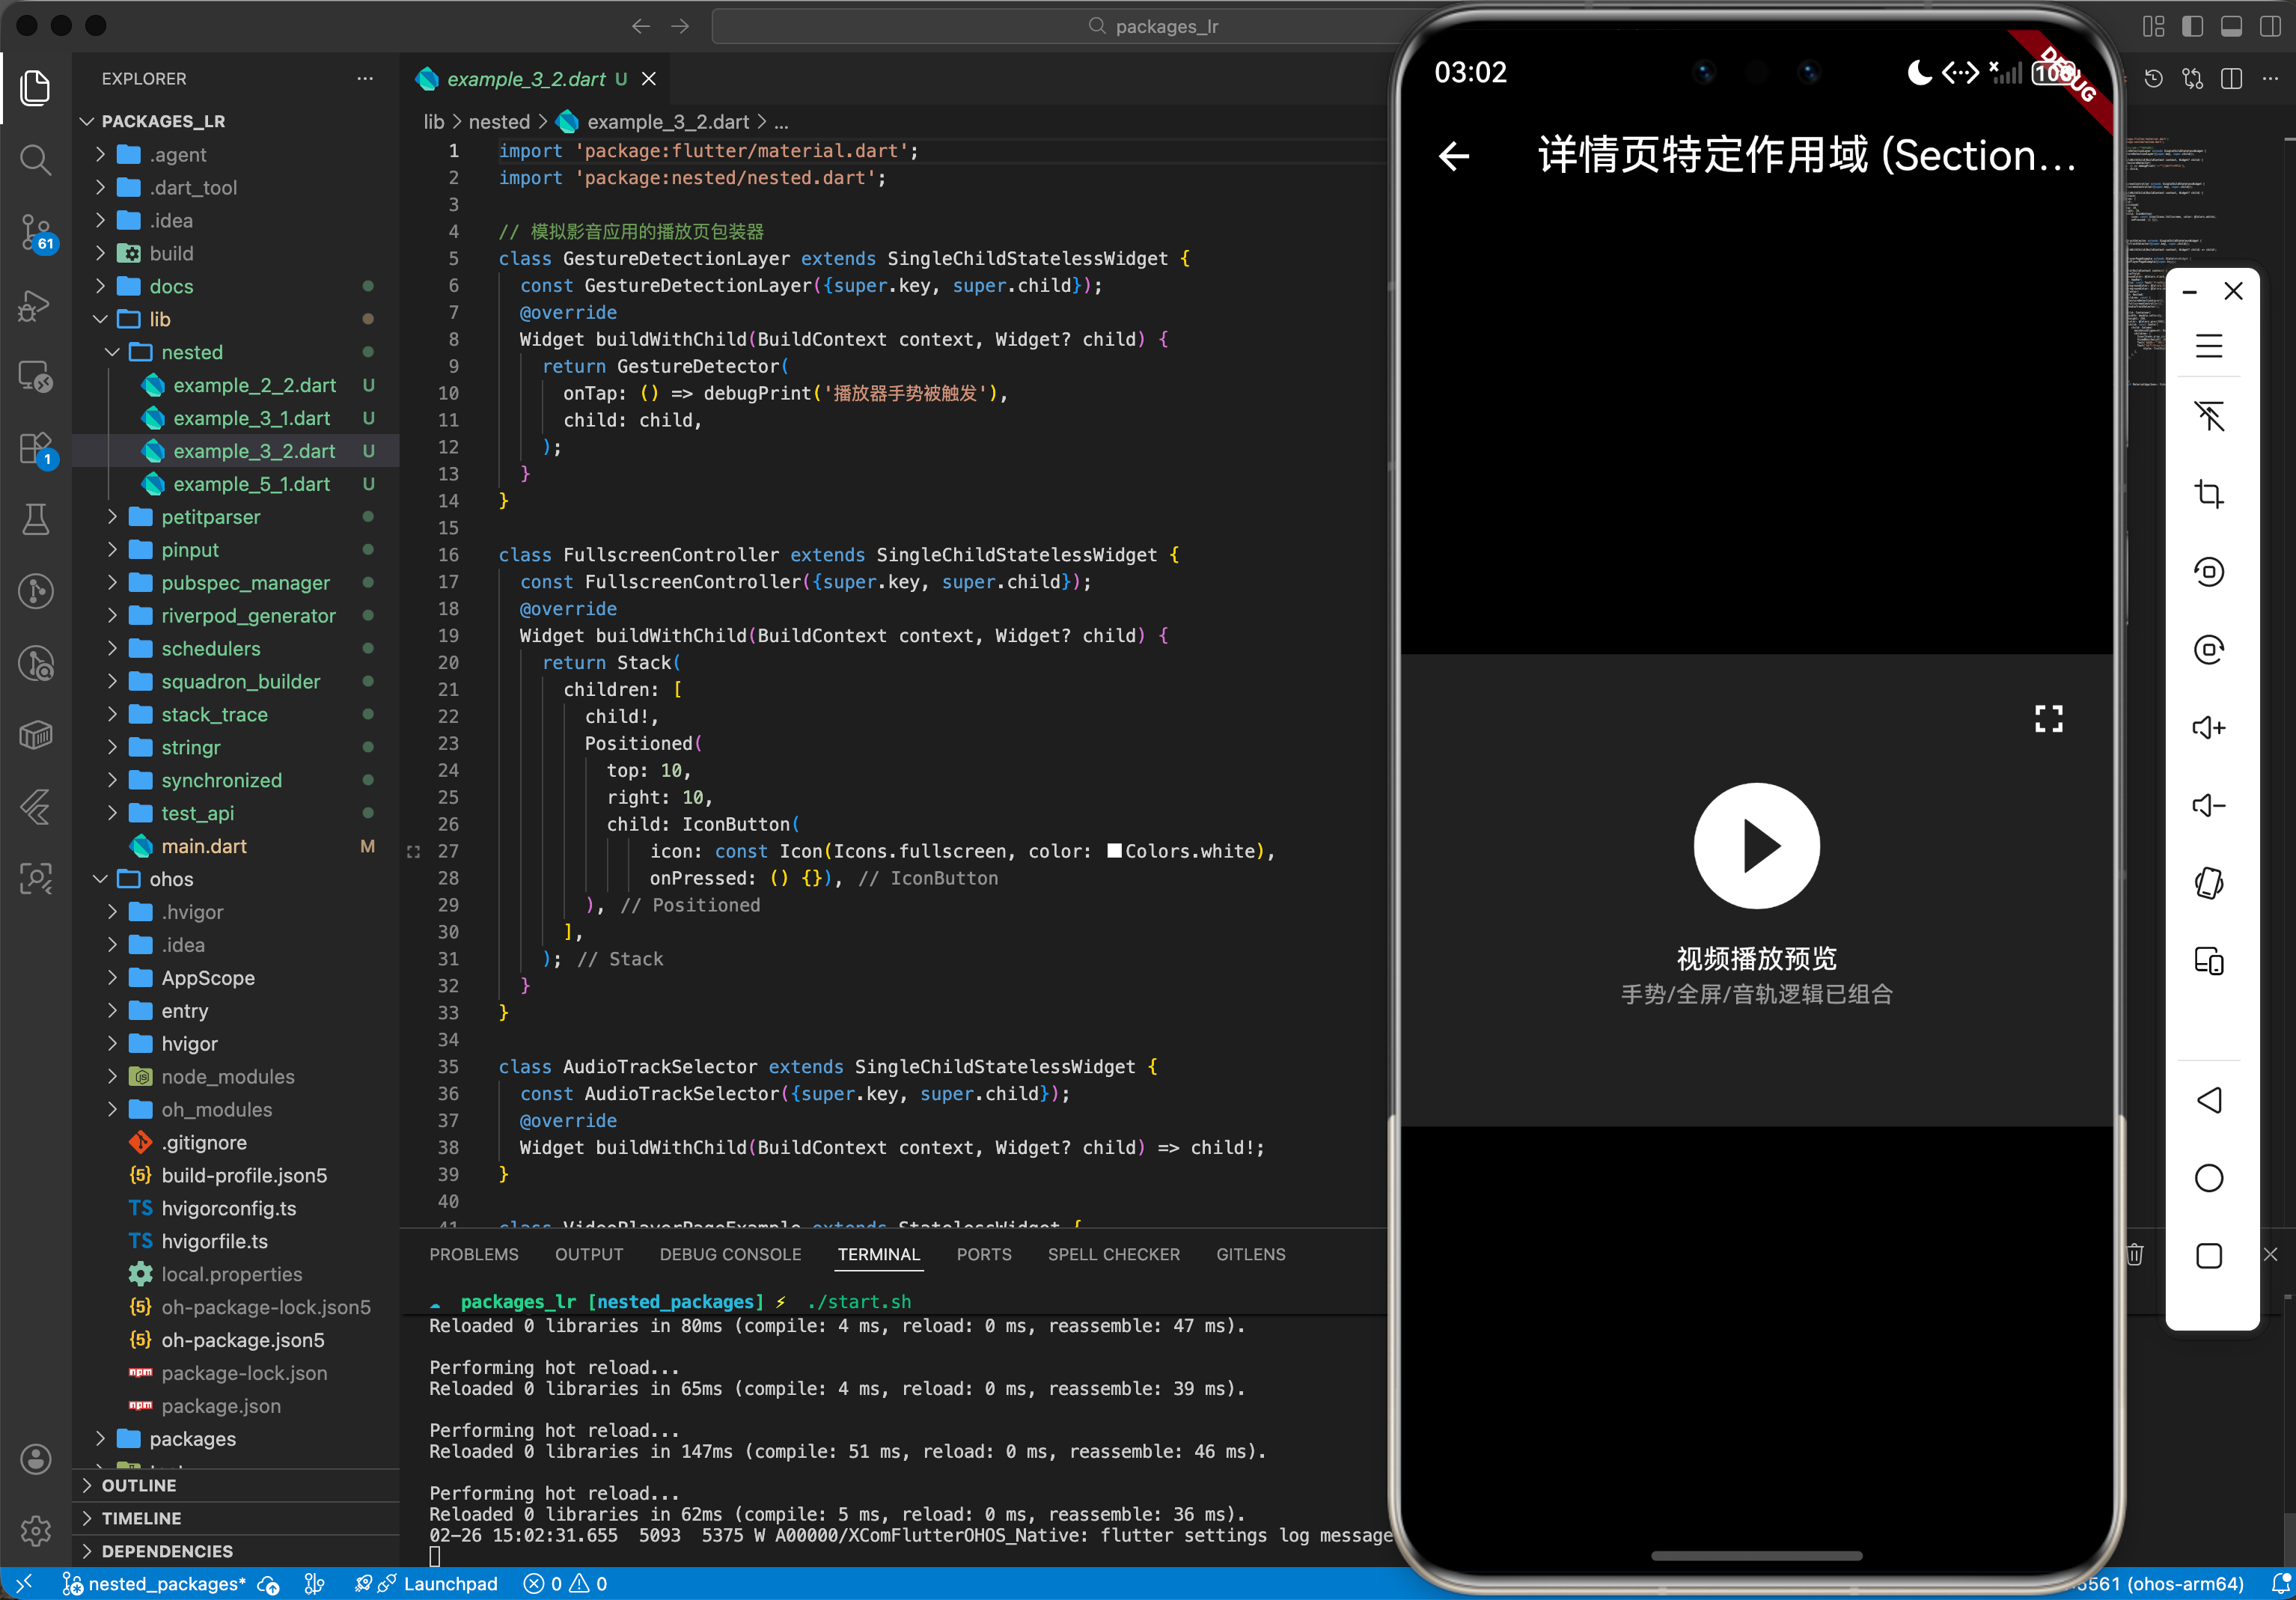Screen dimensions: 2296x1600
Task: Switch to the PROBLEMS panel tab
Action: pyautogui.click(x=474, y=1254)
